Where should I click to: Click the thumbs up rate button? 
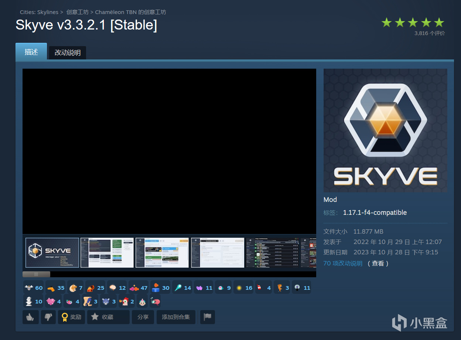pyautogui.click(x=31, y=317)
